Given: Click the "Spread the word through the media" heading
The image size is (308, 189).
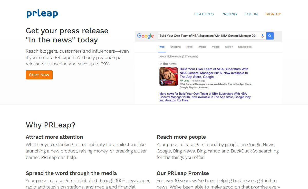Looking at the screenshot, I should point(71,173).
